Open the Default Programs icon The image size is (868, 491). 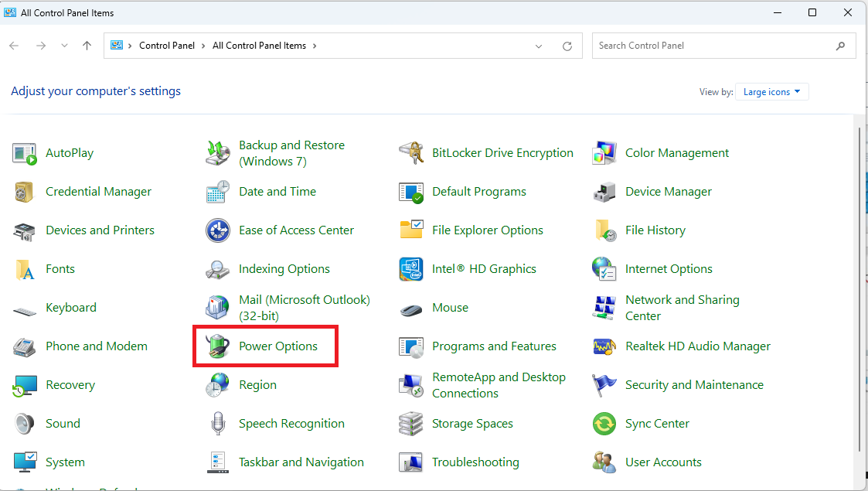pyautogui.click(x=410, y=192)
